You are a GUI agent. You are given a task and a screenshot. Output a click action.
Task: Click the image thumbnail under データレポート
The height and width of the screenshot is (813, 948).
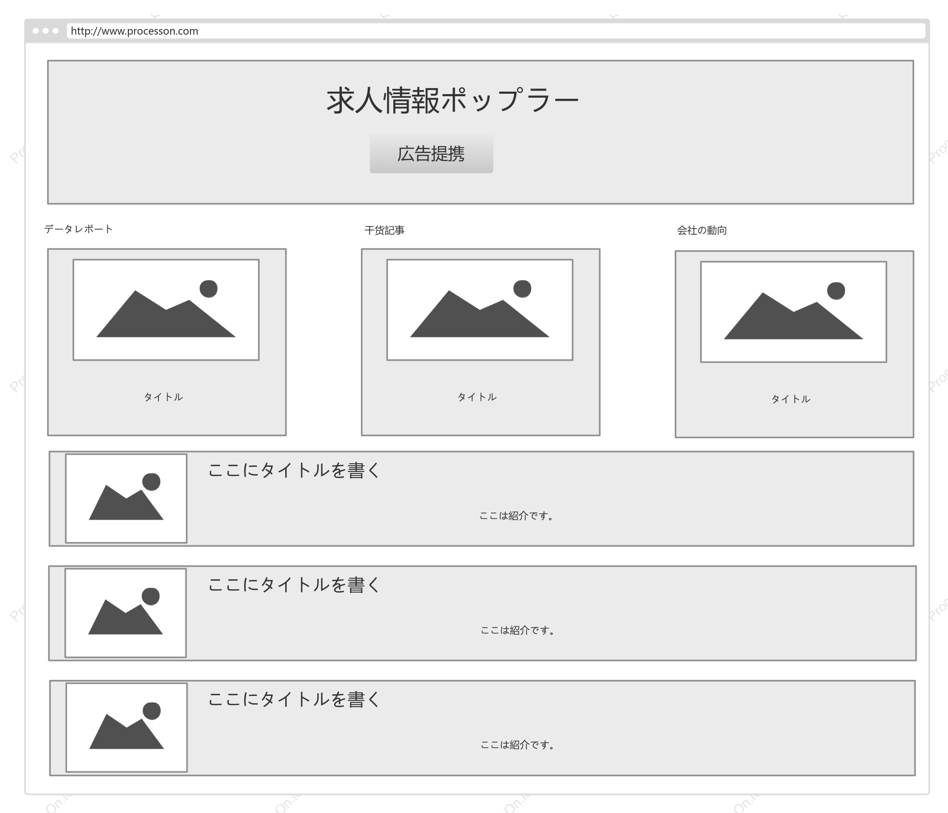(x=166, y=310)
